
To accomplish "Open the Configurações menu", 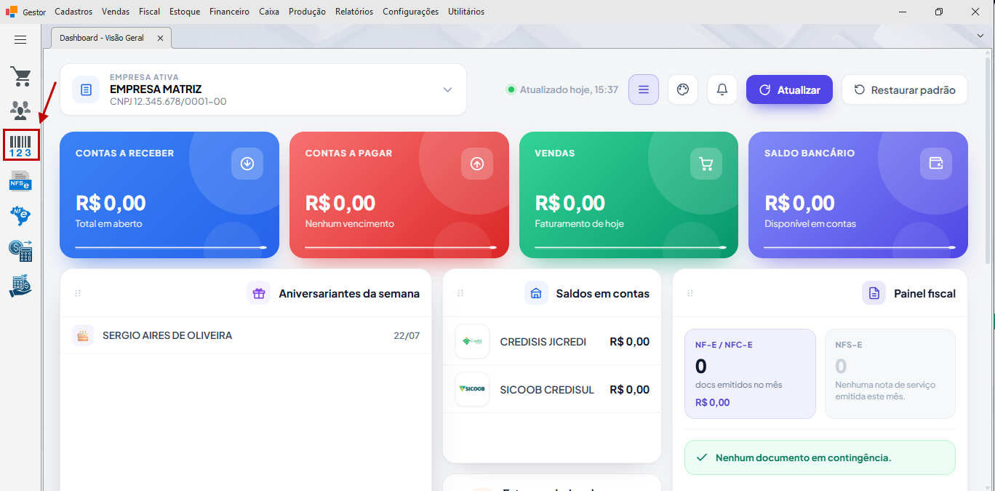I will click(x=411, y=12).
